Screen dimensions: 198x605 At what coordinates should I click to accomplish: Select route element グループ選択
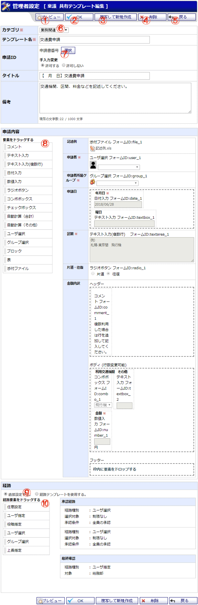pyautogui.click(x=26, y=542)
